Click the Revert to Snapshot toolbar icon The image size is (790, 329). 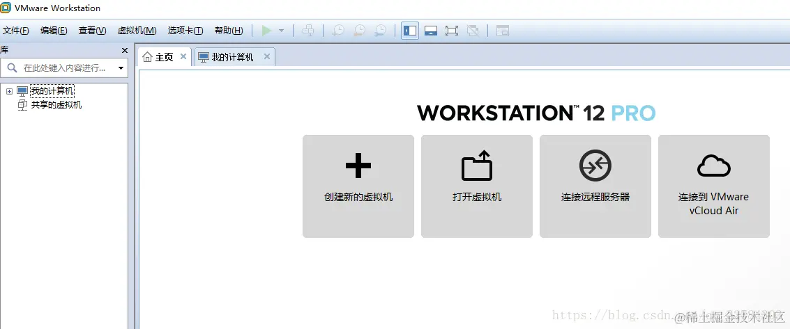359,31
